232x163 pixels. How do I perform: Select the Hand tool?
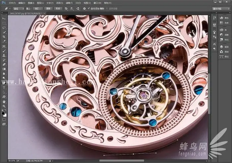point(4,102)
